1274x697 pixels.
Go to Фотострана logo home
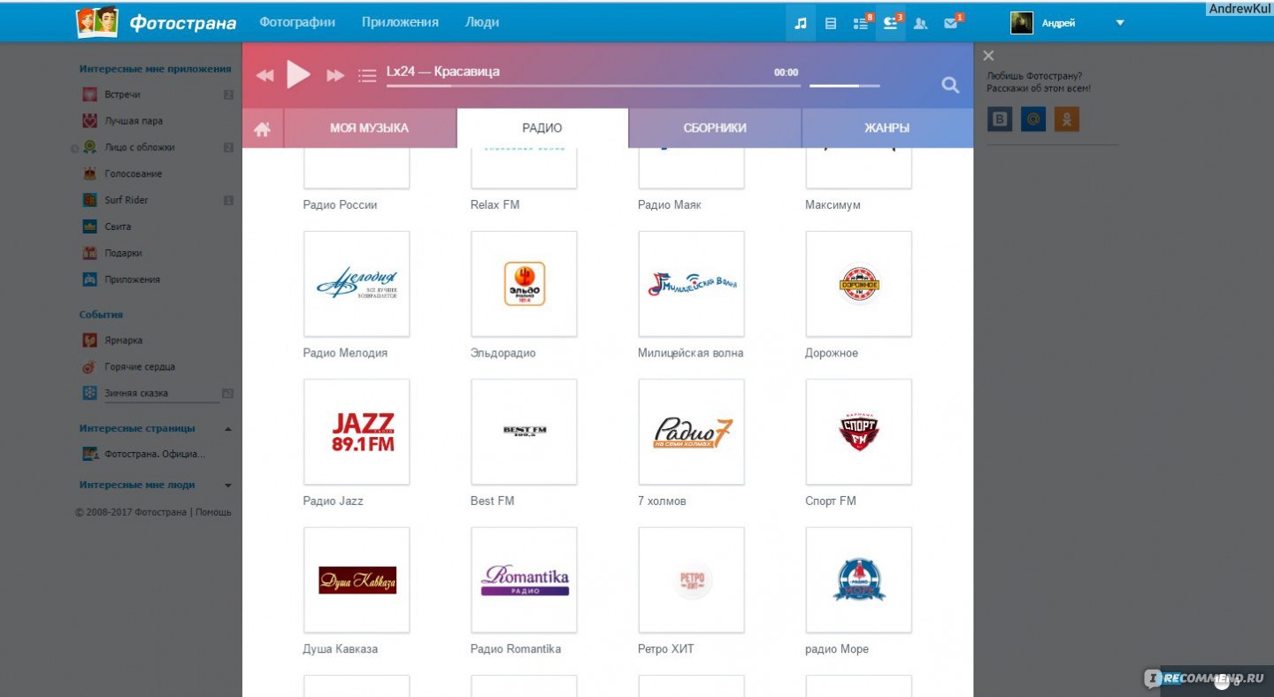157,22
